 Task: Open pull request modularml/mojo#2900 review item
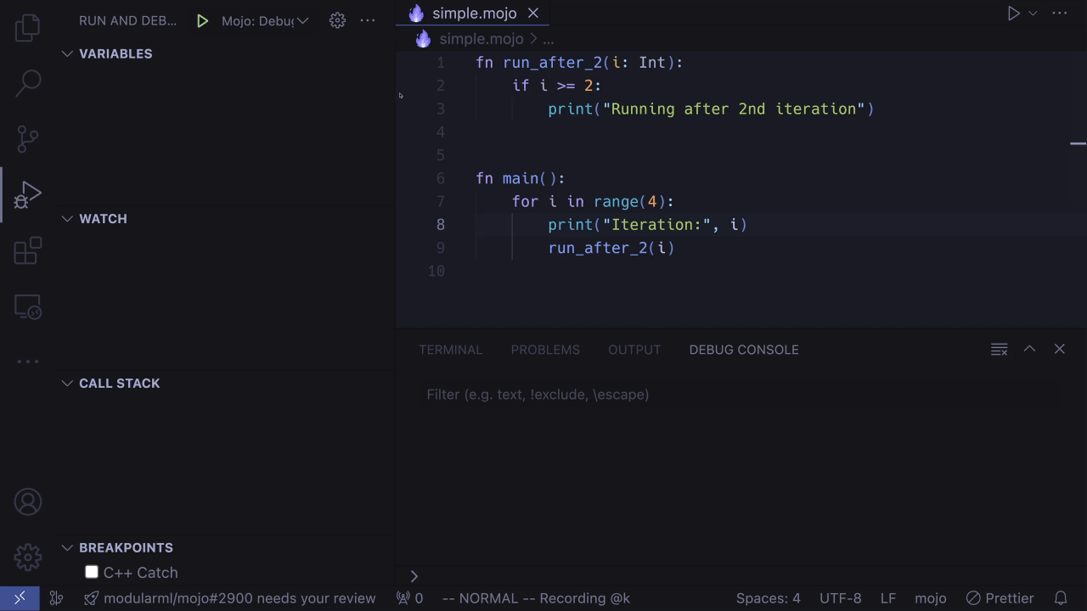click(230, 598)
